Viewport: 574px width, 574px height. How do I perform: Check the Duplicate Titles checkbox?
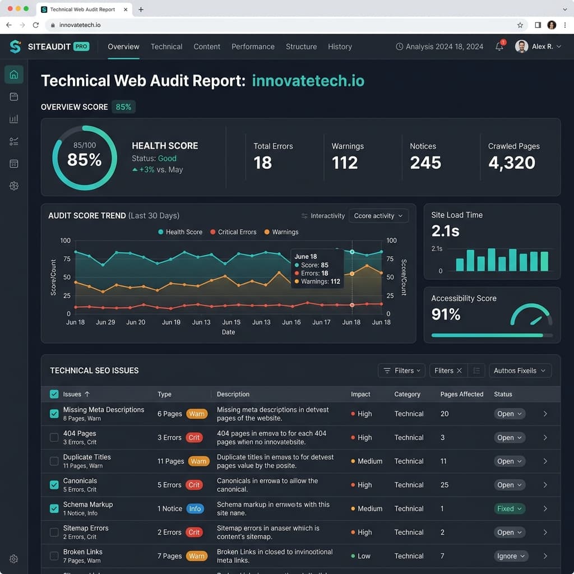54,461
